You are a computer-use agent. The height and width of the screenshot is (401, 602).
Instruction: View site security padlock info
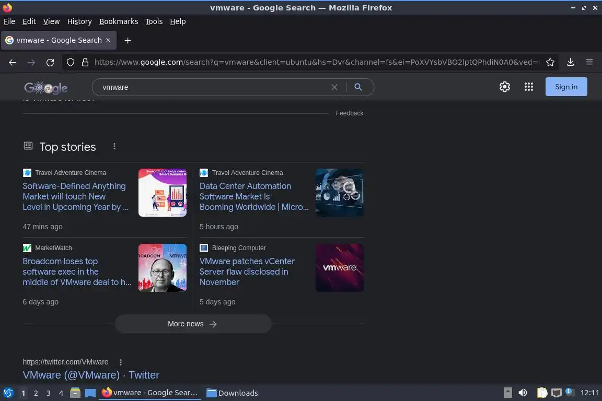(x=85, y=62)
